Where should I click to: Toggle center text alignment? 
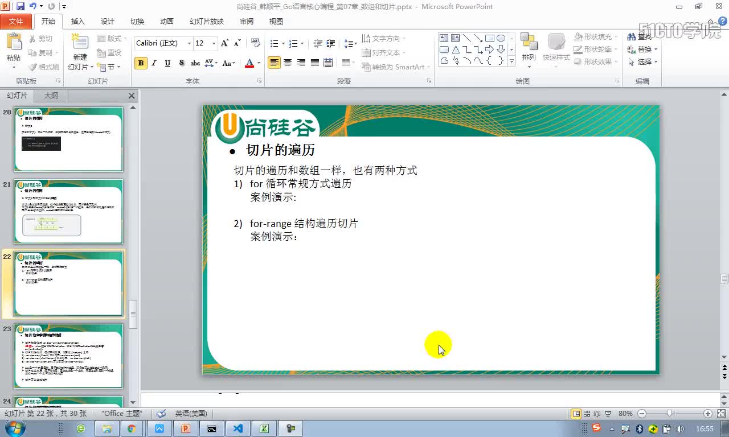288,63
